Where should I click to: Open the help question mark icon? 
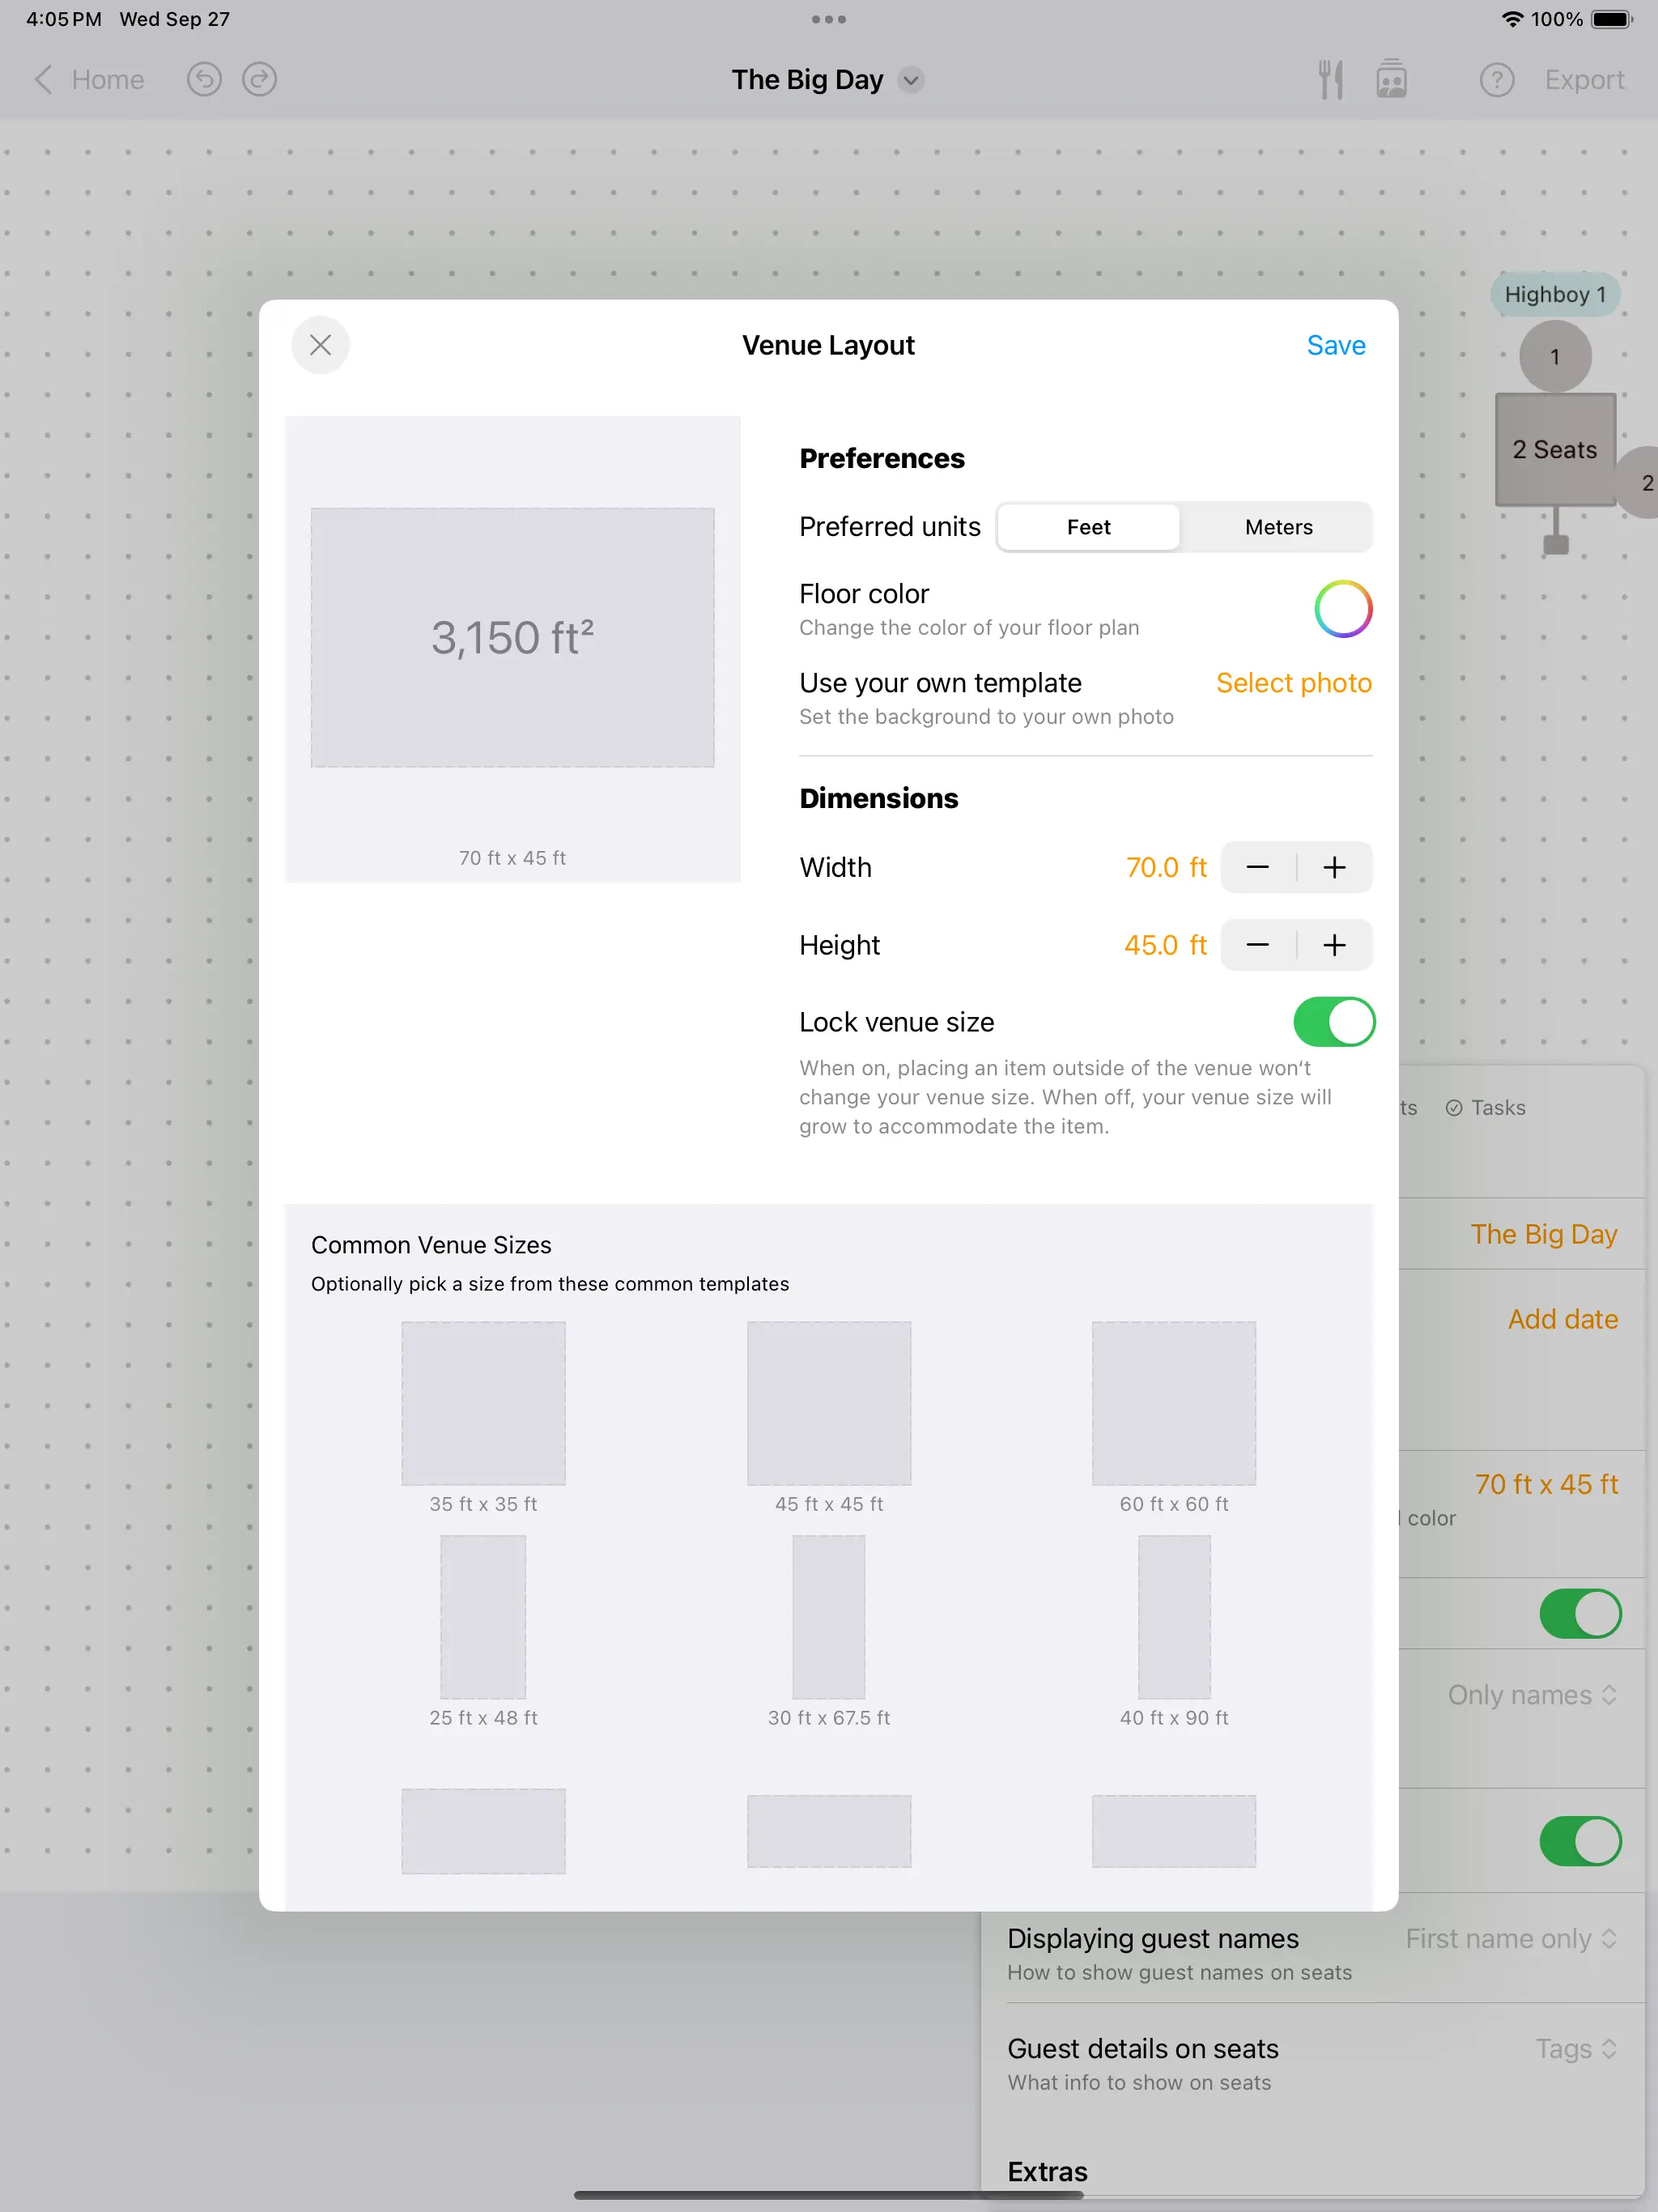click(1496, 79)
